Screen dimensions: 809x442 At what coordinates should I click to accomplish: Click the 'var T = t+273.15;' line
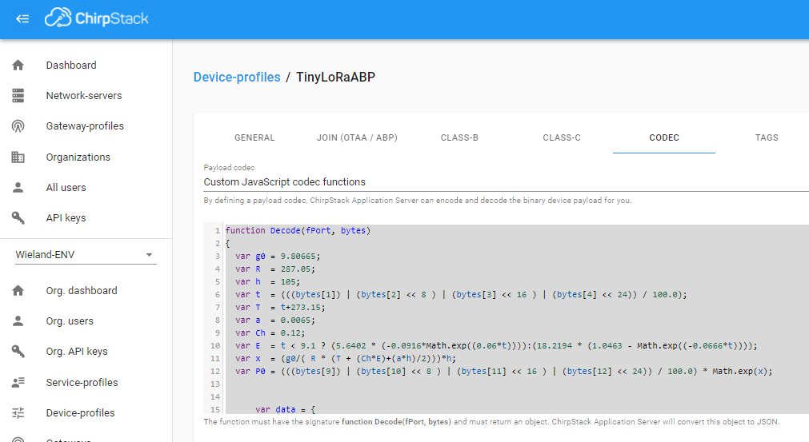280,308
